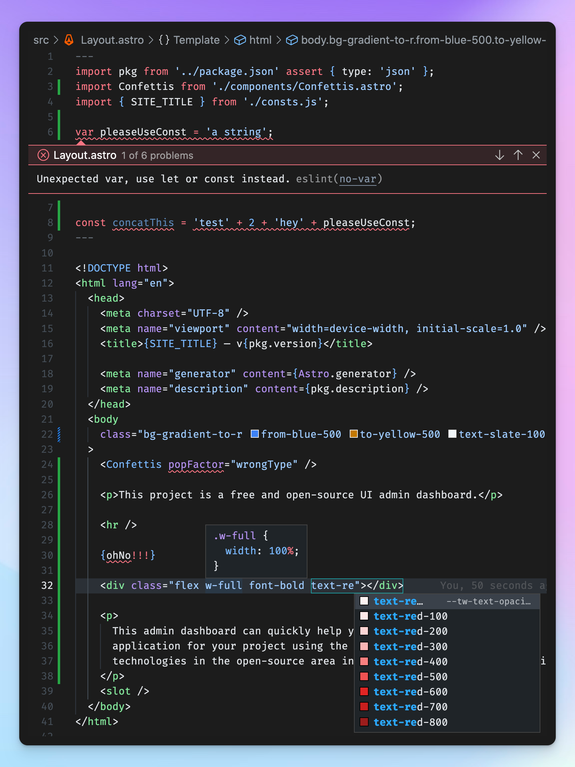The width and height of the screenshot is (575, 767).
Task: Choose text-red-500 suggestion
Action: (x=447, y=677)
